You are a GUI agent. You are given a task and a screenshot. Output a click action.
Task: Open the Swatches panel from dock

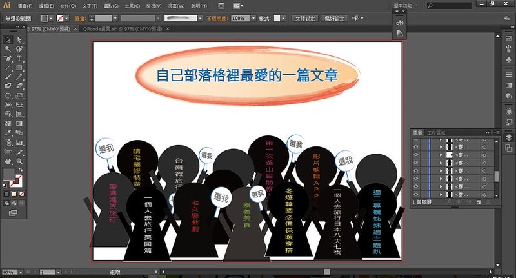509,39
